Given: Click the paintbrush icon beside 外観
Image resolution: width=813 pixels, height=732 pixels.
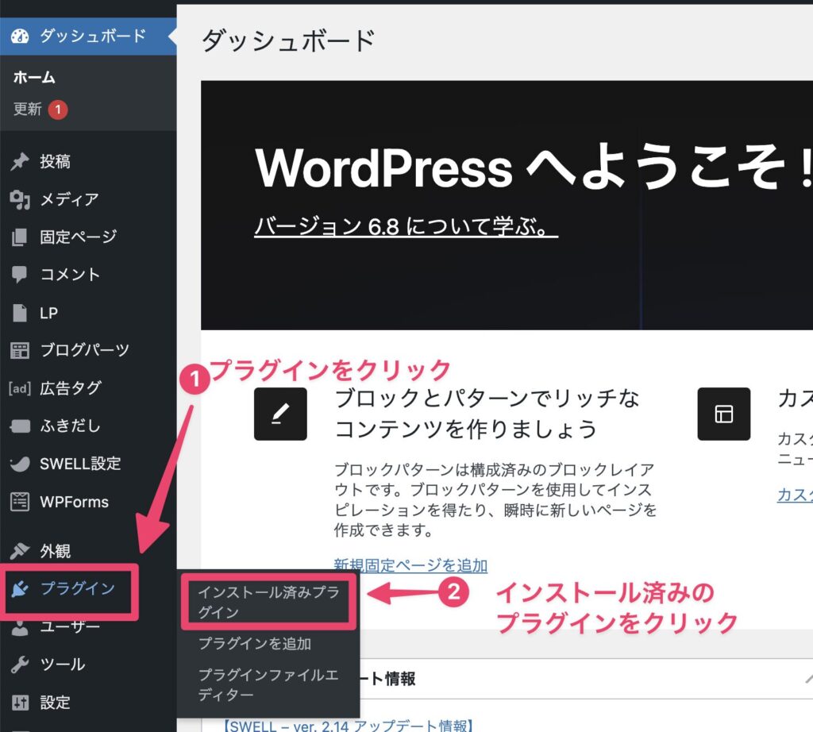Looking at the screenshot, I should point(20,550).
